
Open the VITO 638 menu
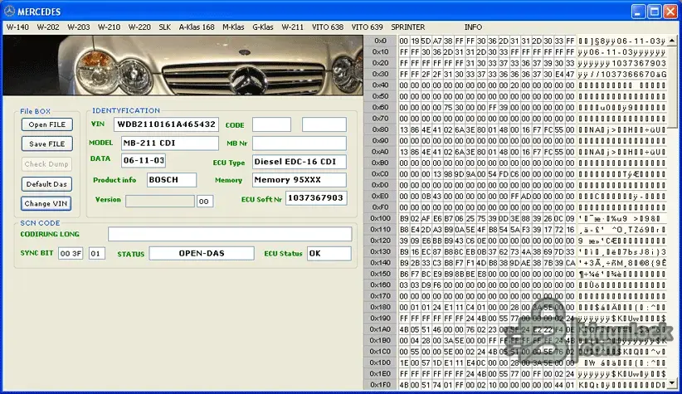click(328, 27)
